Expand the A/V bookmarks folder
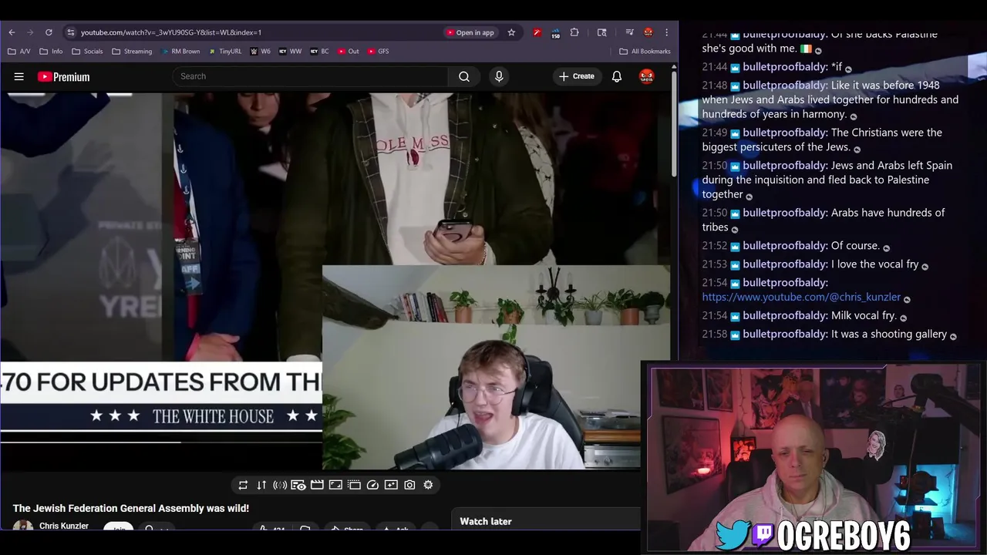Viewport: 987px width, 555px height. pyautogui.click(x=19, y=52)
